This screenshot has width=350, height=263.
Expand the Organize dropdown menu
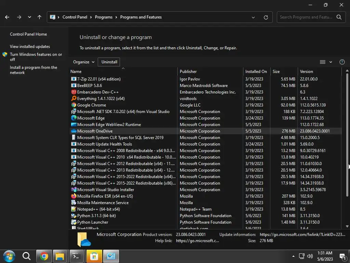(x=84, y=62)
